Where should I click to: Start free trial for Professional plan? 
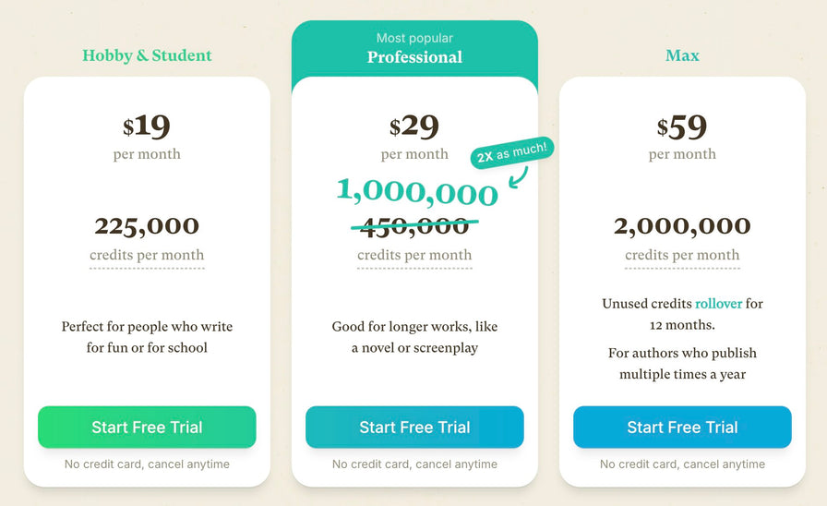414,427
